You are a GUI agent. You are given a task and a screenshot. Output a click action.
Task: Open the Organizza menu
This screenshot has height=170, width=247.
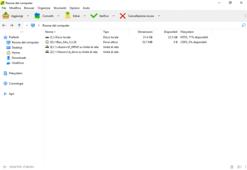44,8
